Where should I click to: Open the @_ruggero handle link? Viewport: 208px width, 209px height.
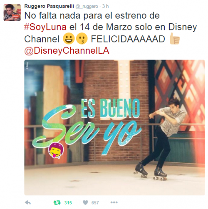87,6
